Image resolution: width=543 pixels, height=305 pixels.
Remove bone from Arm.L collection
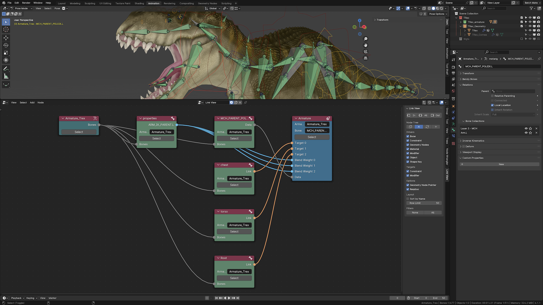coord(536,133)
